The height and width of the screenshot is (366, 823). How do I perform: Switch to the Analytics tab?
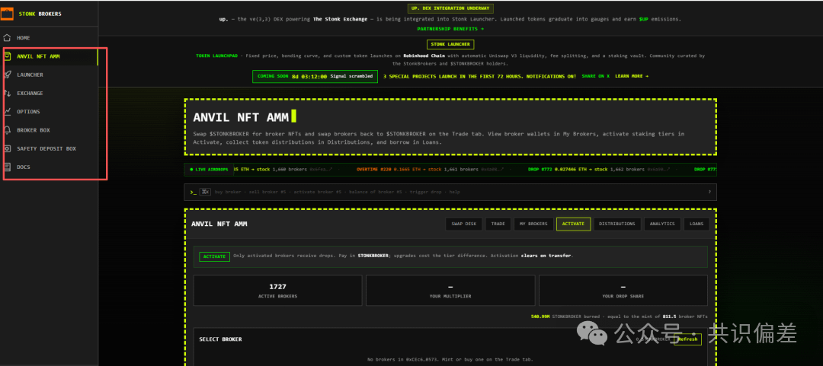(662, 224)
